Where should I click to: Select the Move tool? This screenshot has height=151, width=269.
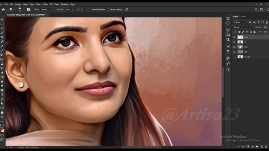point(2,19)
